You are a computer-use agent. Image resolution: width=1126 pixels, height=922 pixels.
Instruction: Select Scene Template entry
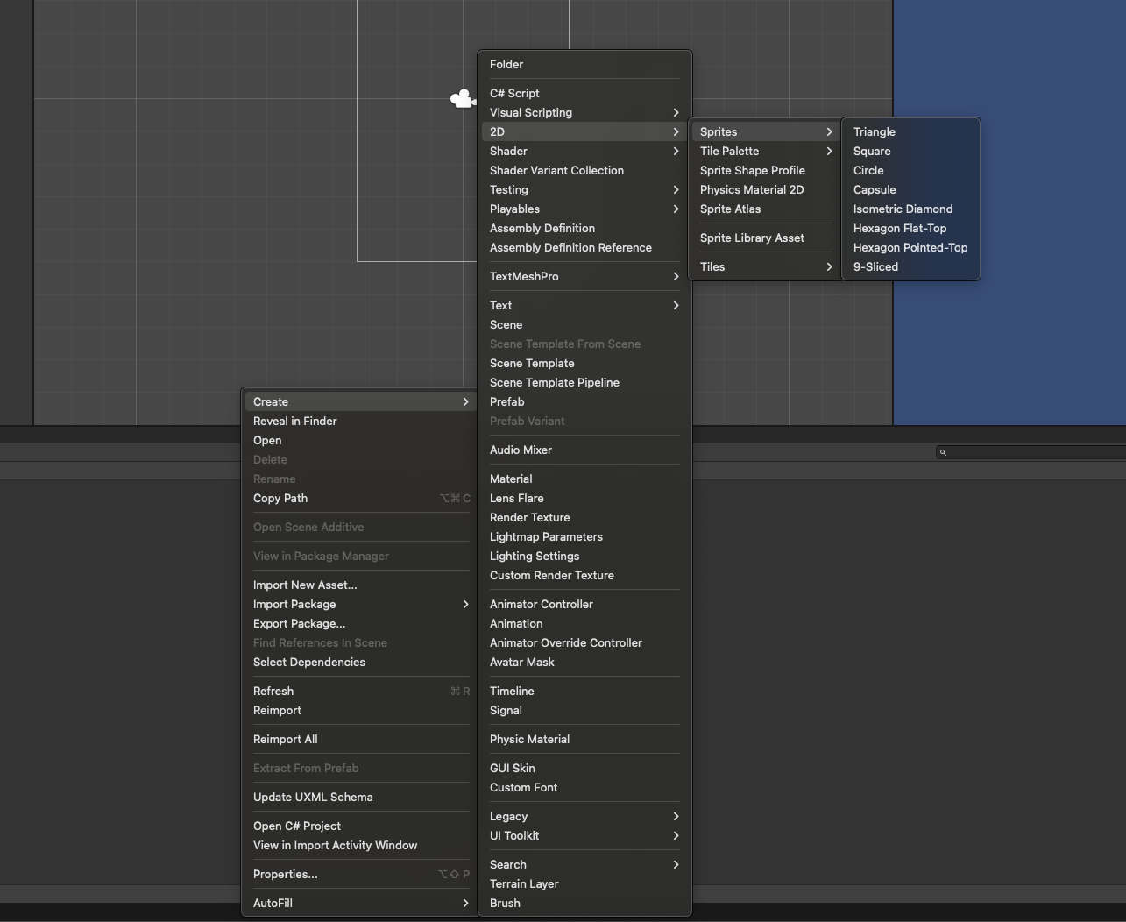[584, 363]
